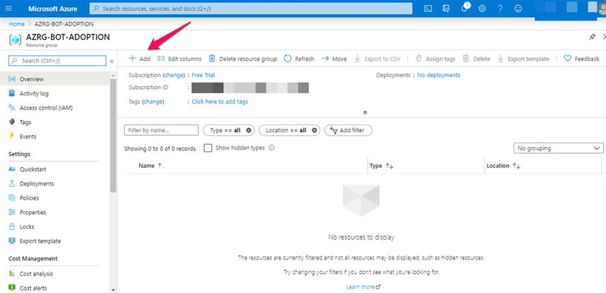Click the sidebar scrollbar
This screenshot has width=606, height=293.
click(113, 135)
